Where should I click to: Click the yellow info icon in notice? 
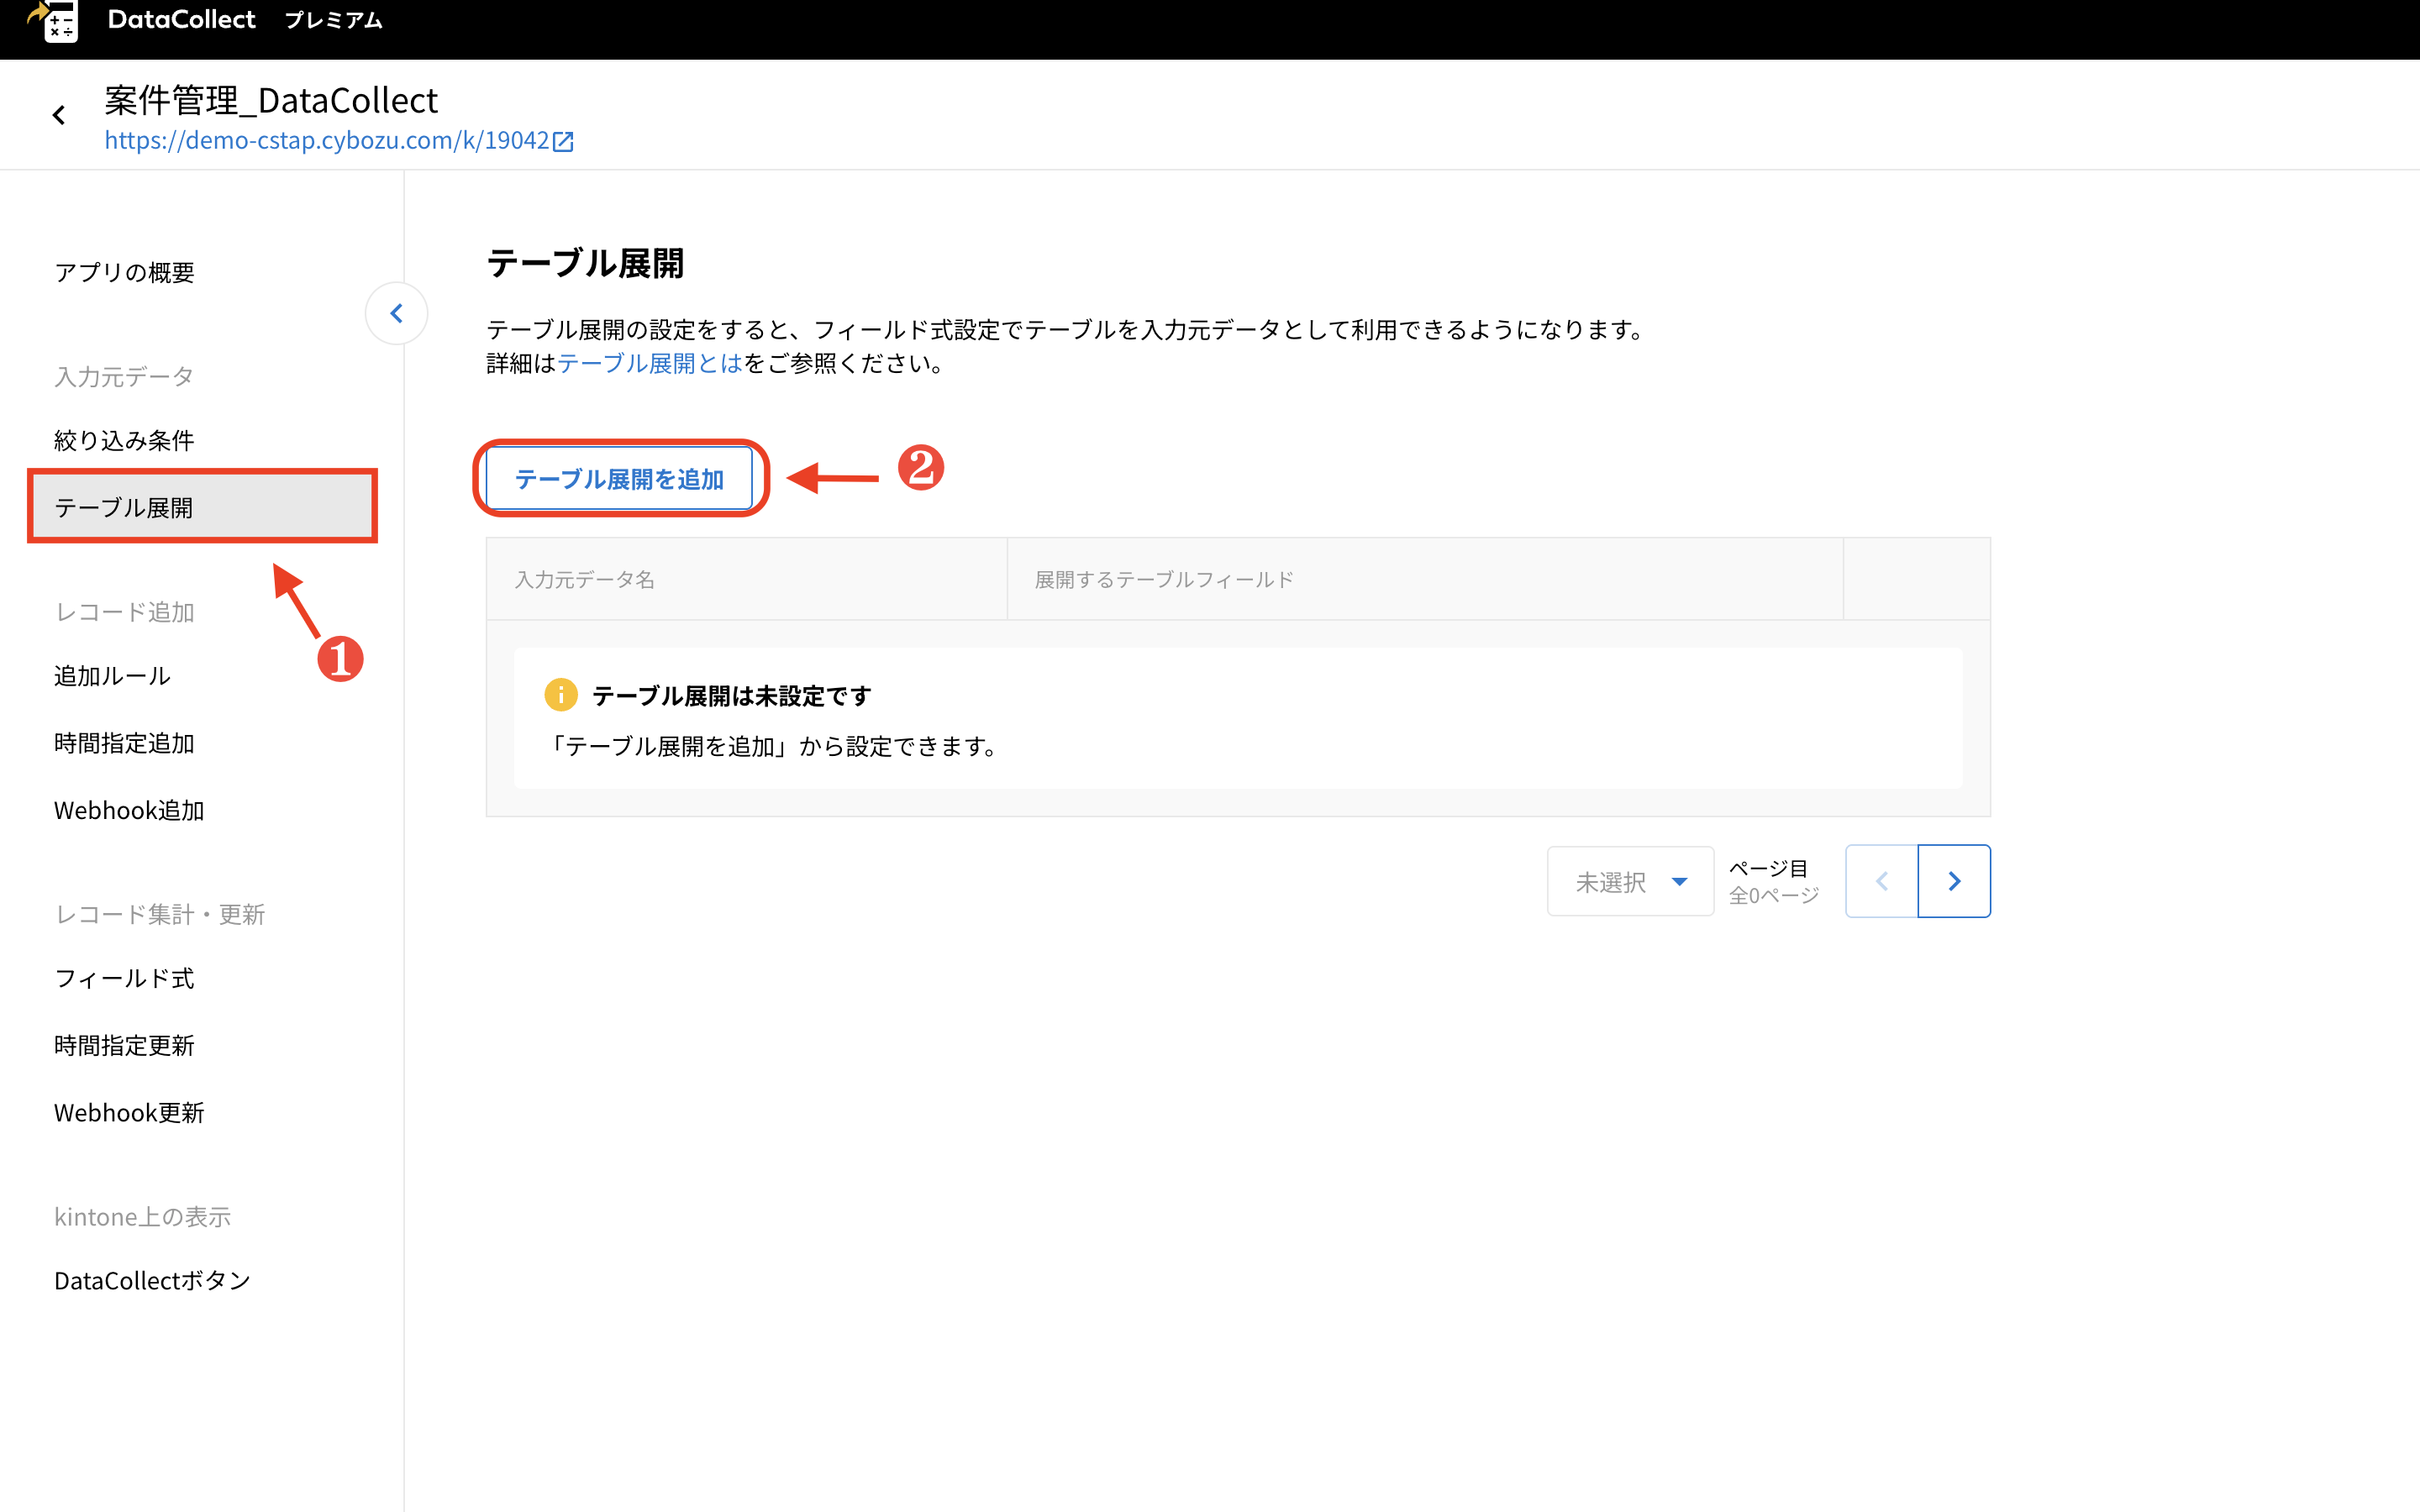(x=561, y=695)
